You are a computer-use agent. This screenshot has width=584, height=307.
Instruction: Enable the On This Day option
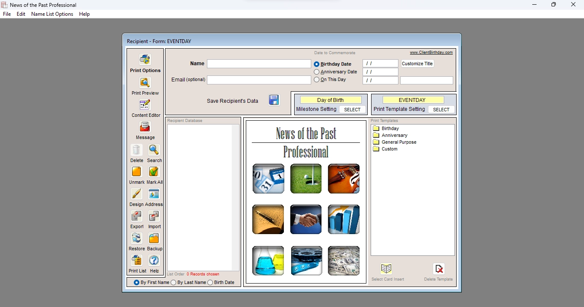[316, 80]
